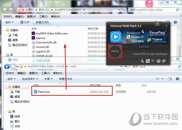Open view options dropdown arrow in crack window
The height and width of the screenshot is (130, 182).
162,79
